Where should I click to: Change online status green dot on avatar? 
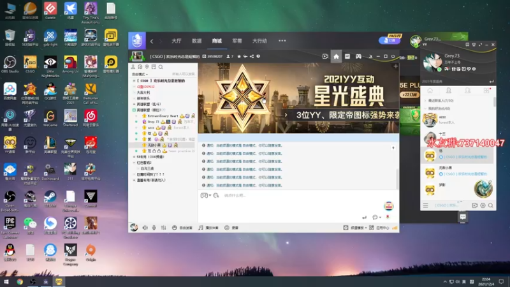(x=439, y=70)
